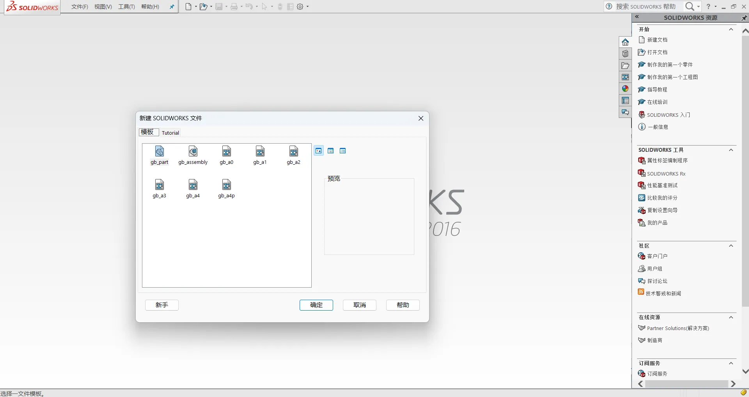Close the 新建 SOLIDWORKS 文件 dialog
The width and height of the screenshot is (749, 397).
[x=421, y=118]
